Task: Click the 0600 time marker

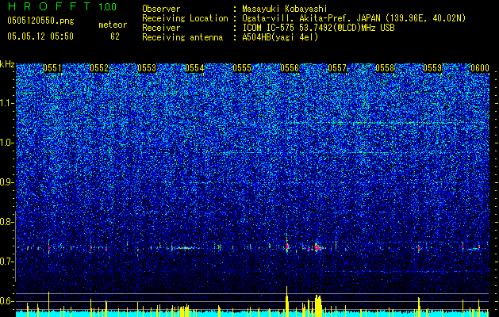Action: pos(480,68)
